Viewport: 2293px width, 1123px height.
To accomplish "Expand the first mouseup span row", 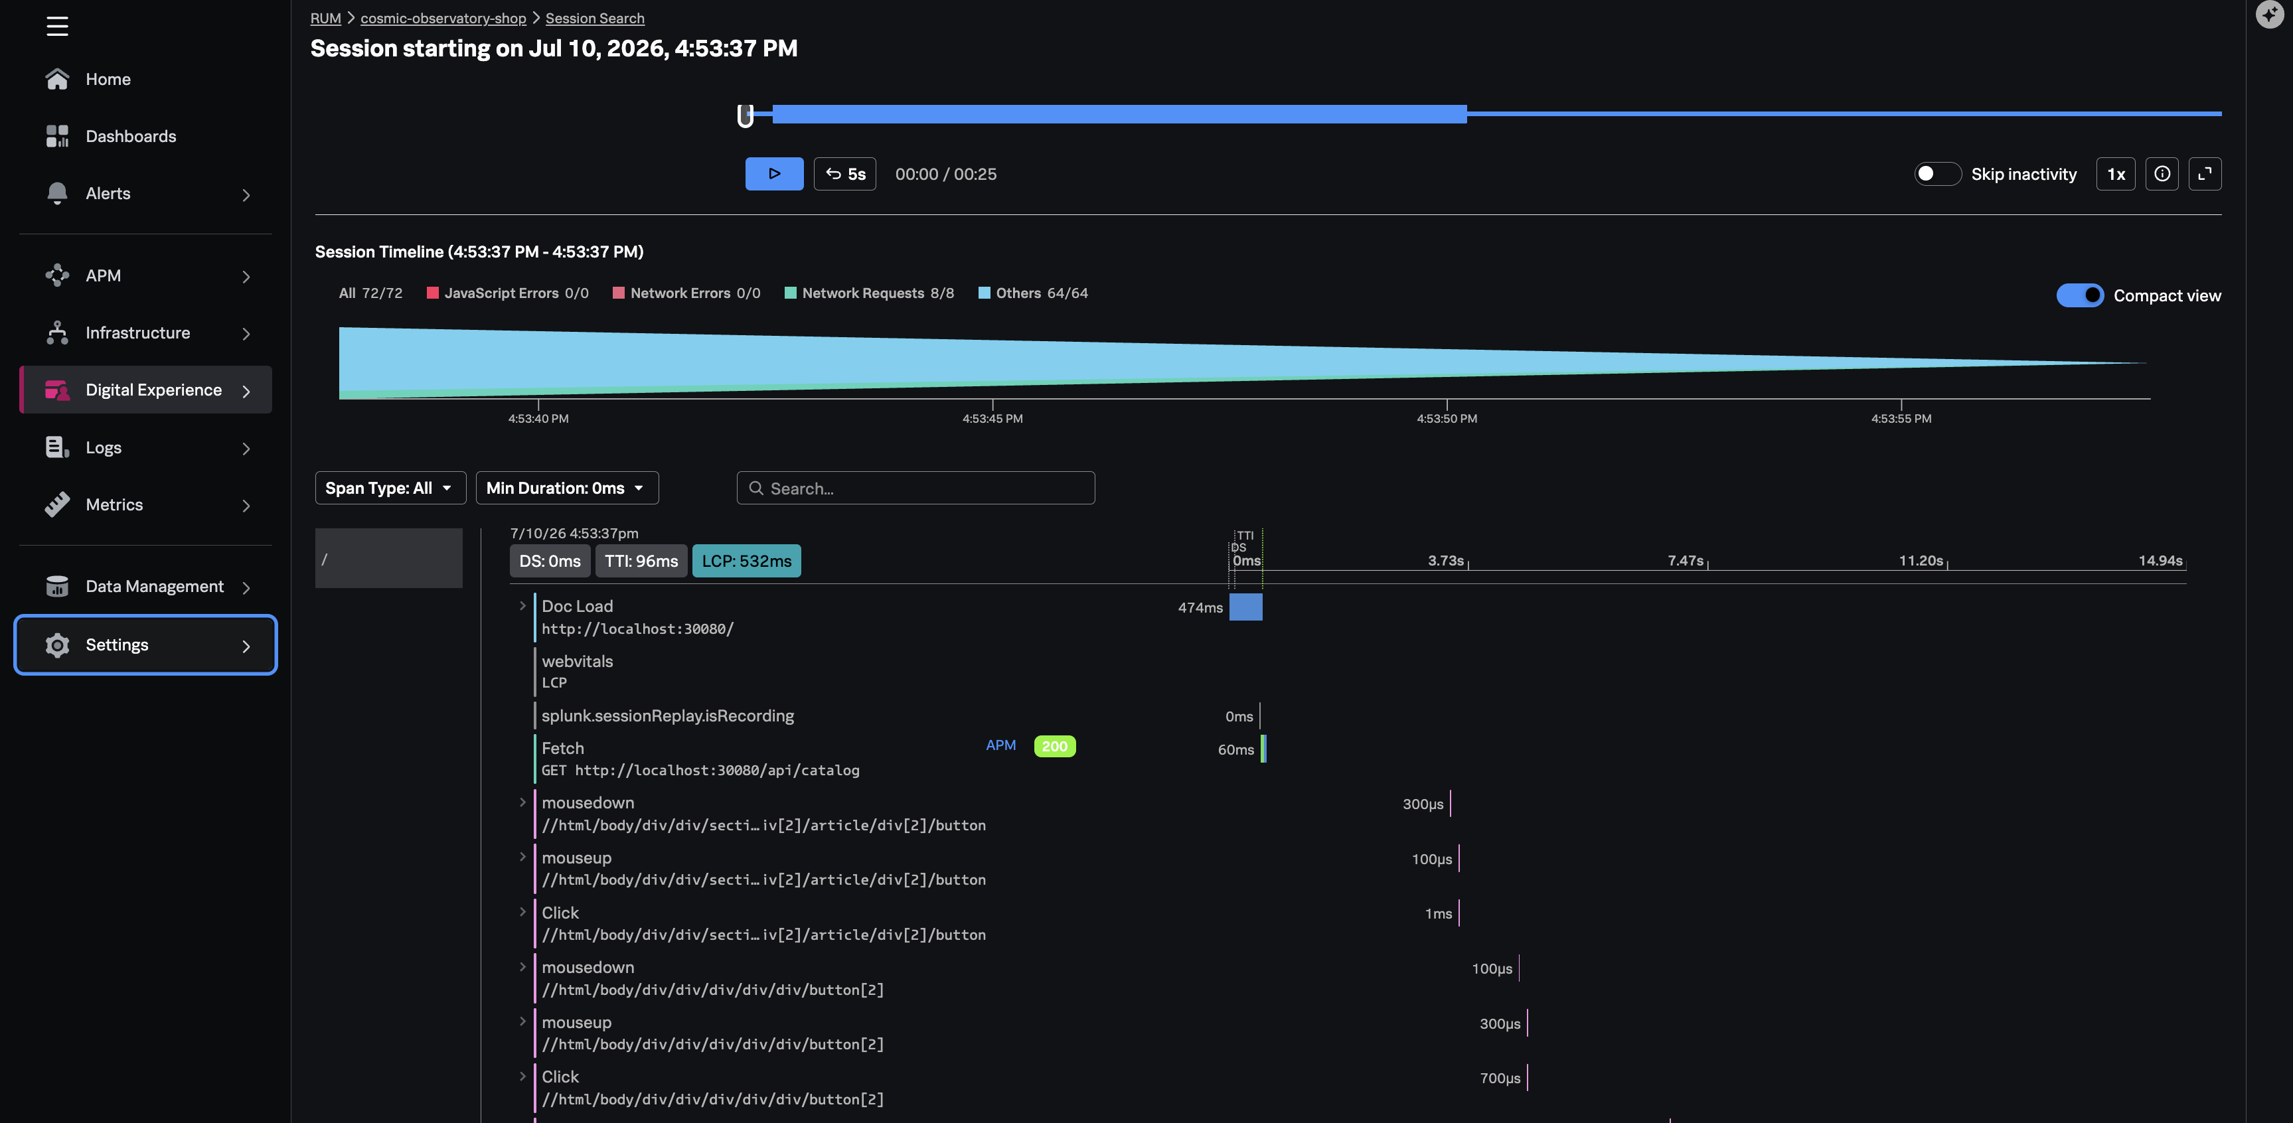I will tap(522, 858).
